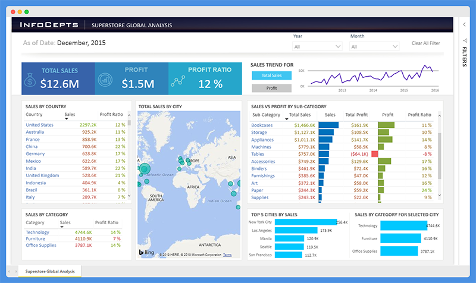The height and width of the screenshot is (283, 476).
Task: Open the Month dropdown filter
Action: click(374, 46)
